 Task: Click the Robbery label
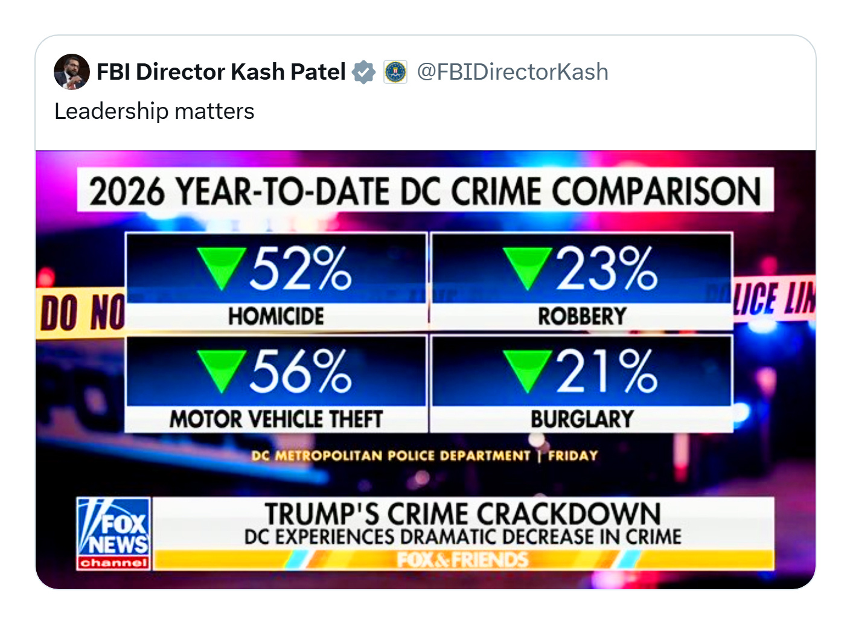(x=582, y=316)
